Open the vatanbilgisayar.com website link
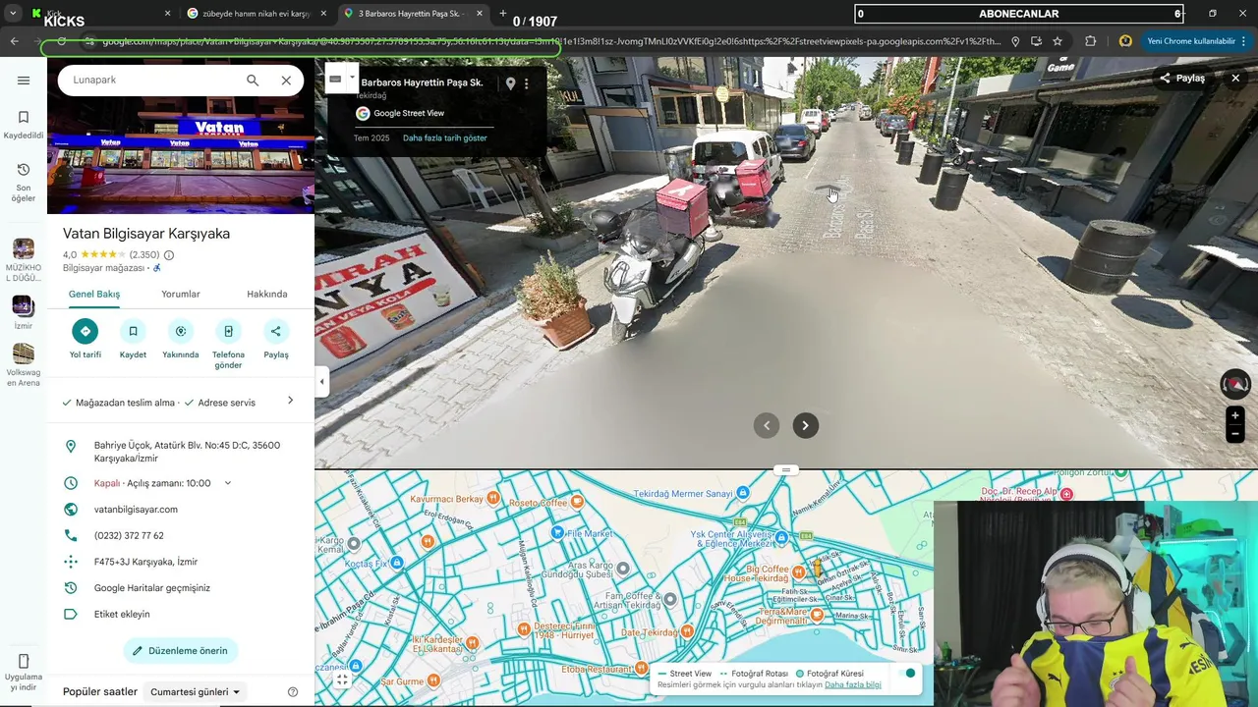The width and height of the screenshot is (1258, 707). [136, 510]
